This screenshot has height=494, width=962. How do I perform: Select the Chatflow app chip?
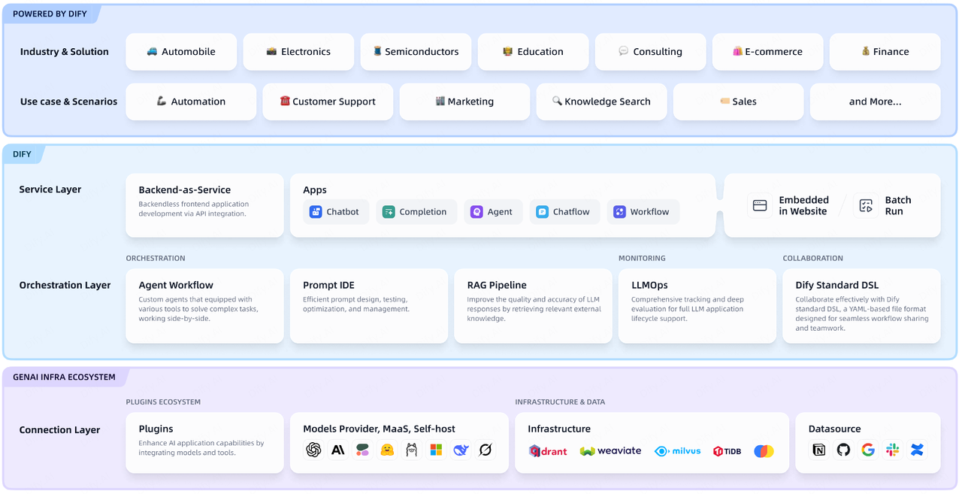tap(564, 212)
